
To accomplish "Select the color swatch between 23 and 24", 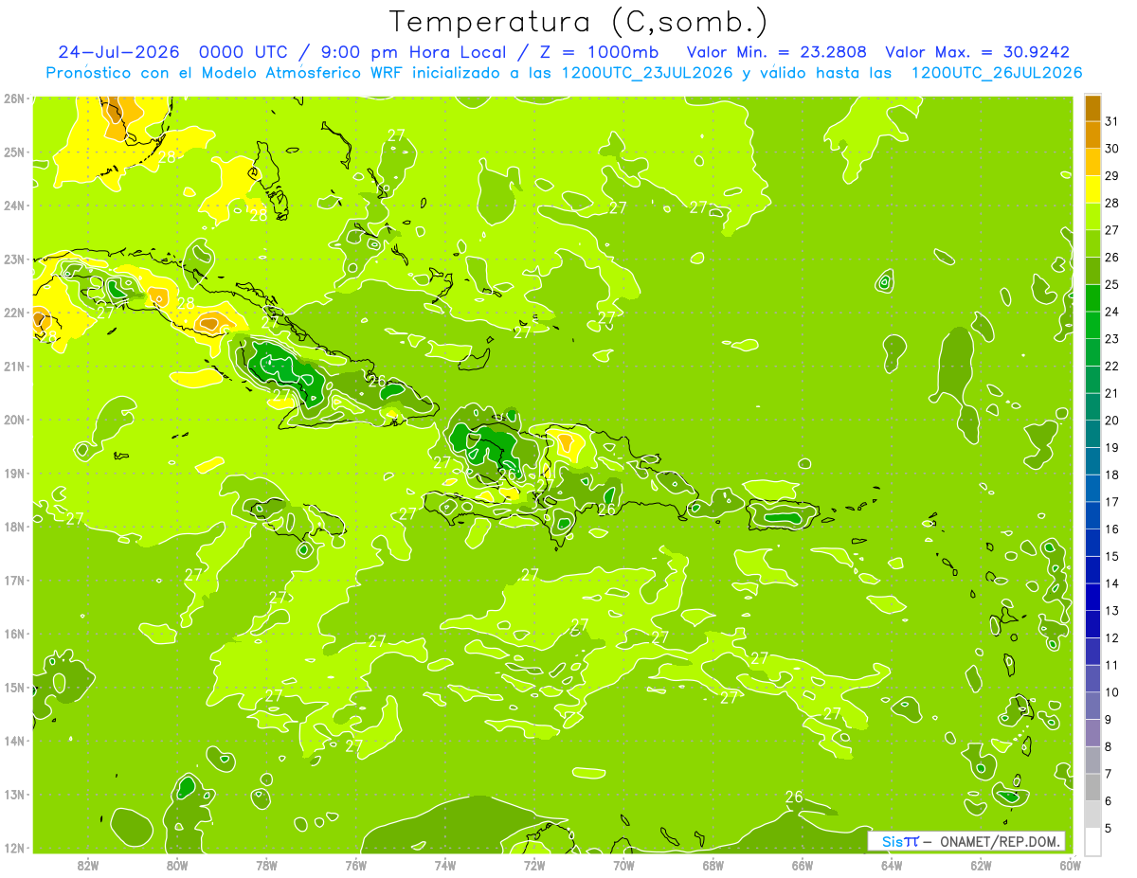I will point(1092,325).
